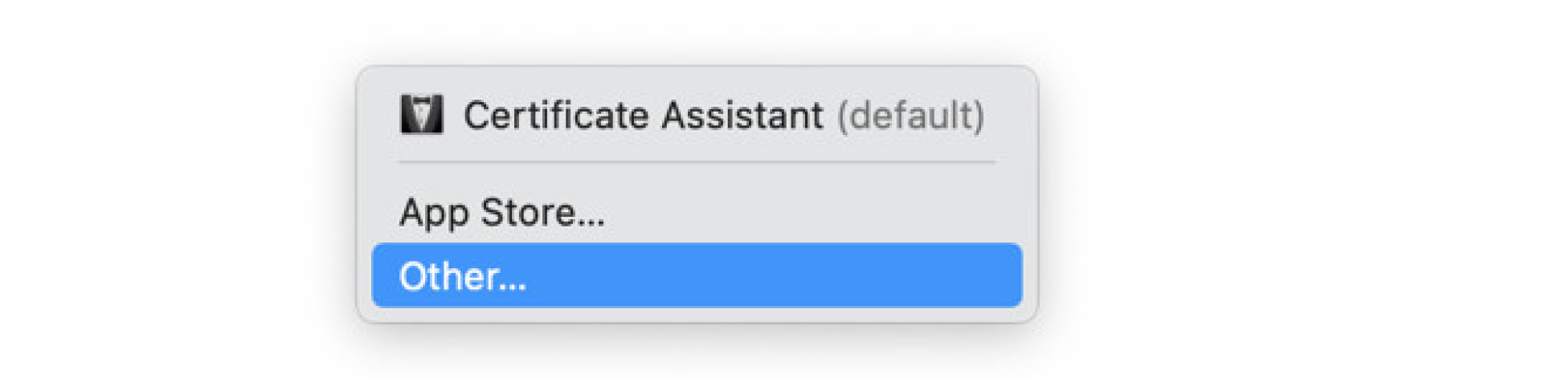Image resolution: width=1554 pixels, height=379 pixels.
Task: Activate the Other… row in the dropdown list
Action: click(696, 275)
